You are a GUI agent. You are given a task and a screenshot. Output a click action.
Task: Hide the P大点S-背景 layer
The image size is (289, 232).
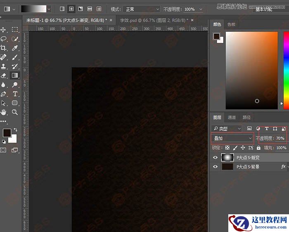click(215, 167)
